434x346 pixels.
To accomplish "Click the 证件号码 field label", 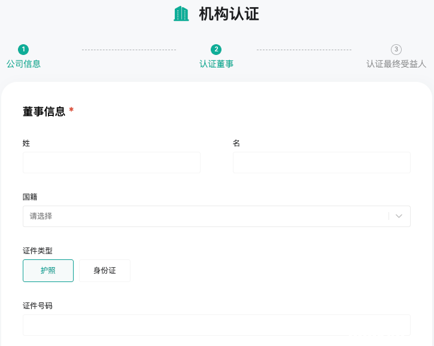I will point(38,305).
